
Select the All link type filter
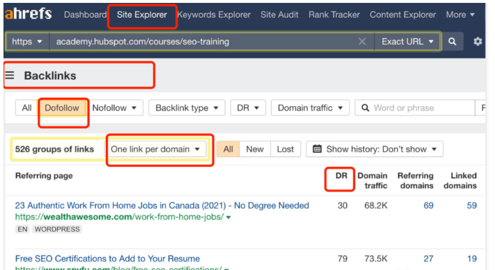click(x=27, y=108)
